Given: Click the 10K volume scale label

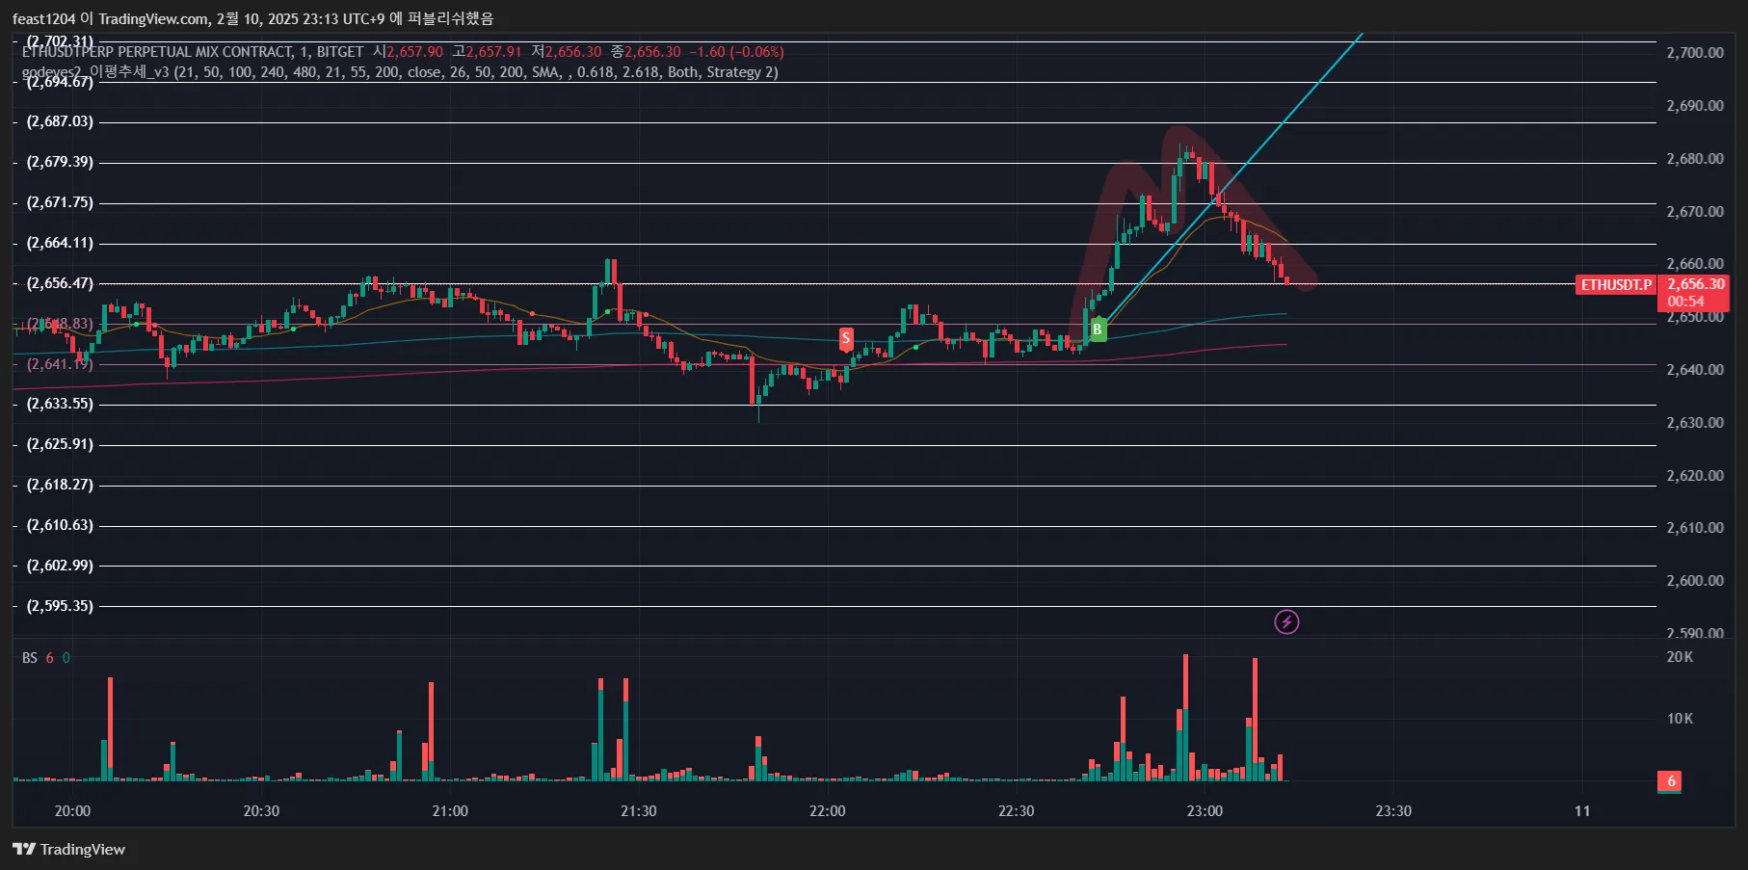Looking at the screenshot, I should point(1680,719).
